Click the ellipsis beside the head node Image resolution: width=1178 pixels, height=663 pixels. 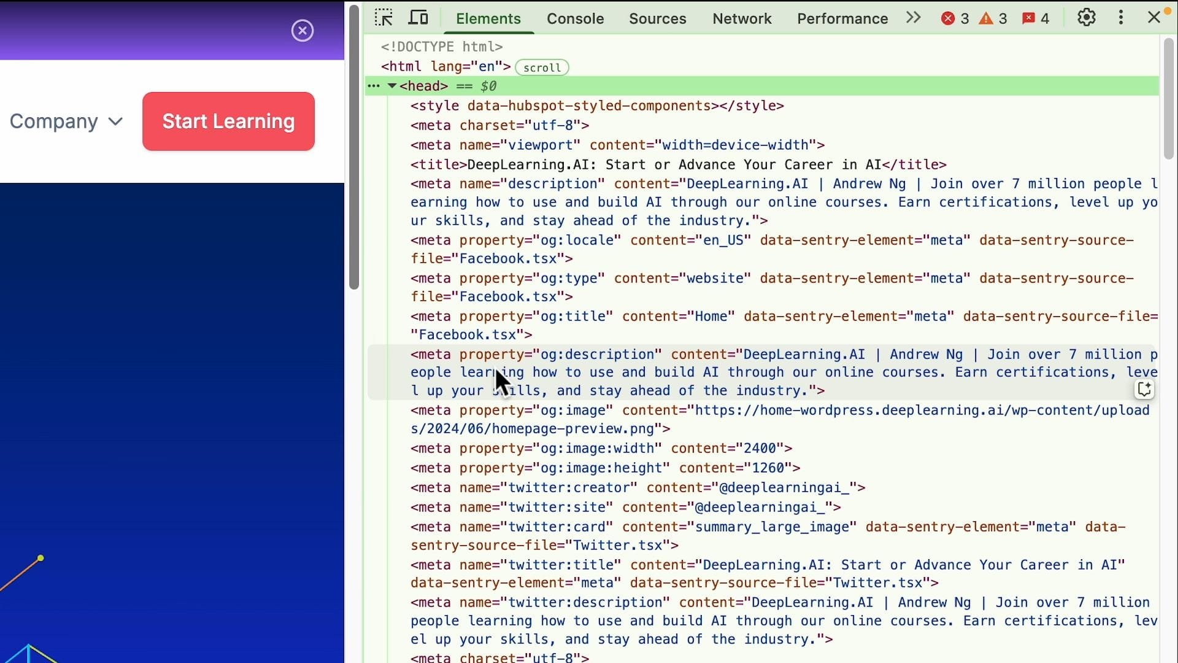(x=374, y=86)
